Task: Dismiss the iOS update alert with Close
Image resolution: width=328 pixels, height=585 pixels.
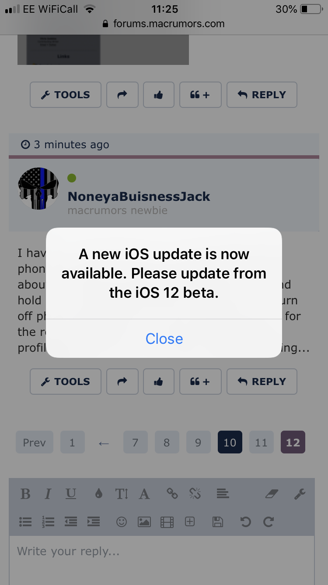Action: coord(164,339)
